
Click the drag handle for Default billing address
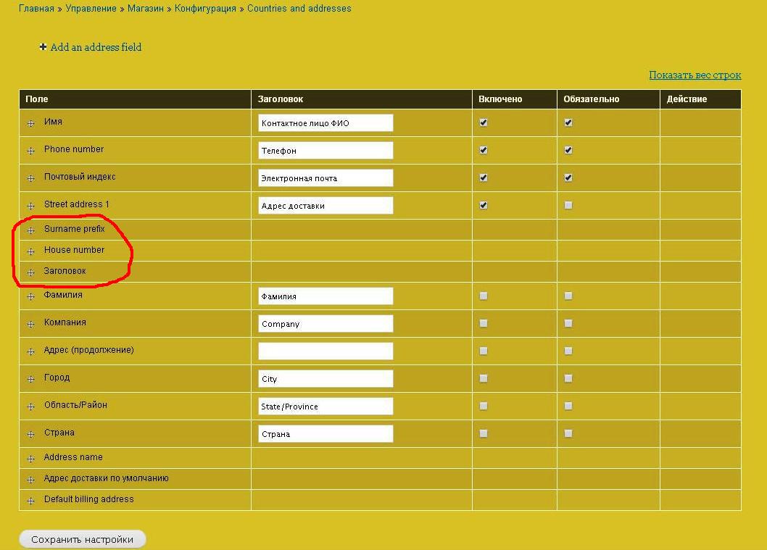coord(30,501)
